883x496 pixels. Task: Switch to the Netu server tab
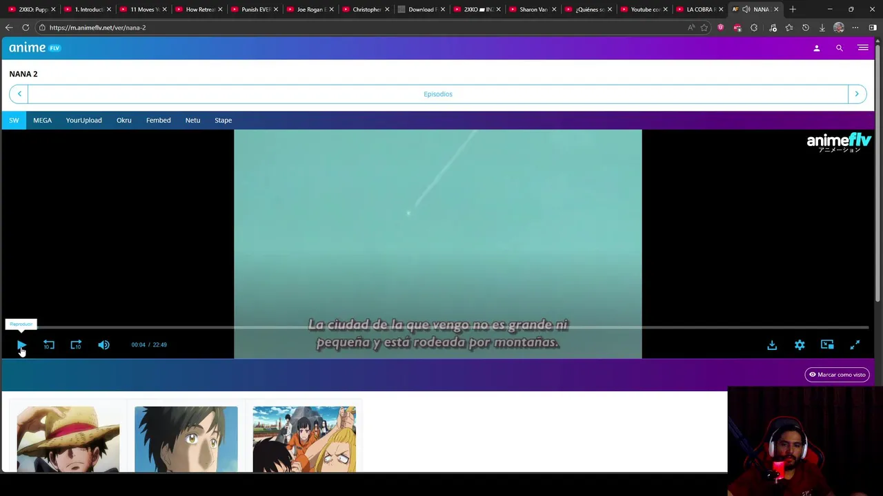192,120
